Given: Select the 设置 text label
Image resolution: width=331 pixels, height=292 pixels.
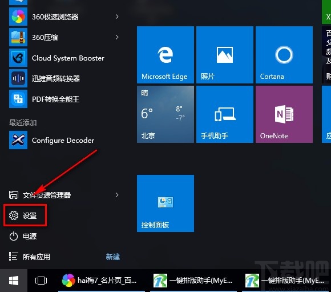Looking at the screenshot, I should (x=30, y=215).
